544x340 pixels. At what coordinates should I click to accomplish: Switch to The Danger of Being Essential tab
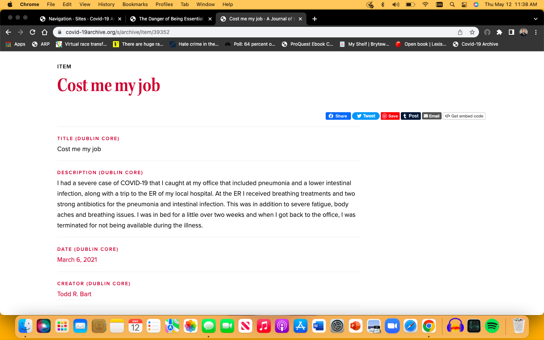pyautogui.click(x=171, y=19)
